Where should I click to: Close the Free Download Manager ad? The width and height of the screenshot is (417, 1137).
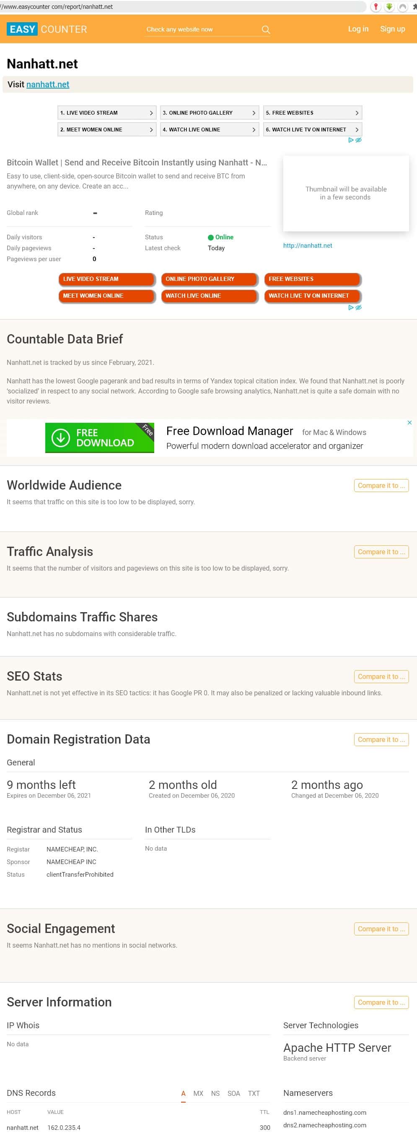coord(409,422)
